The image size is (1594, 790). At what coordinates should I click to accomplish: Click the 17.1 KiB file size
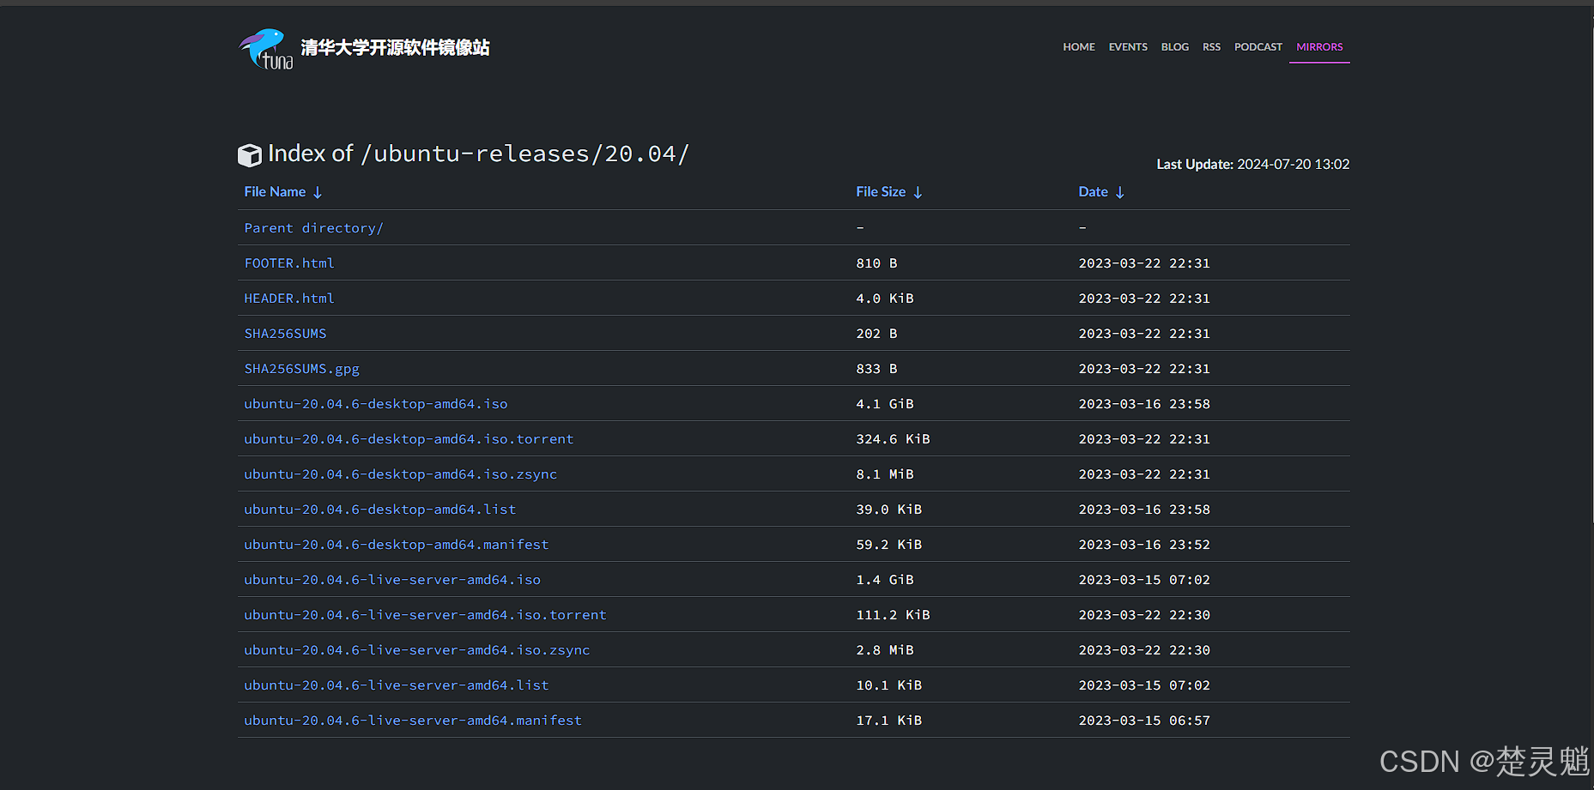(888, 721)
